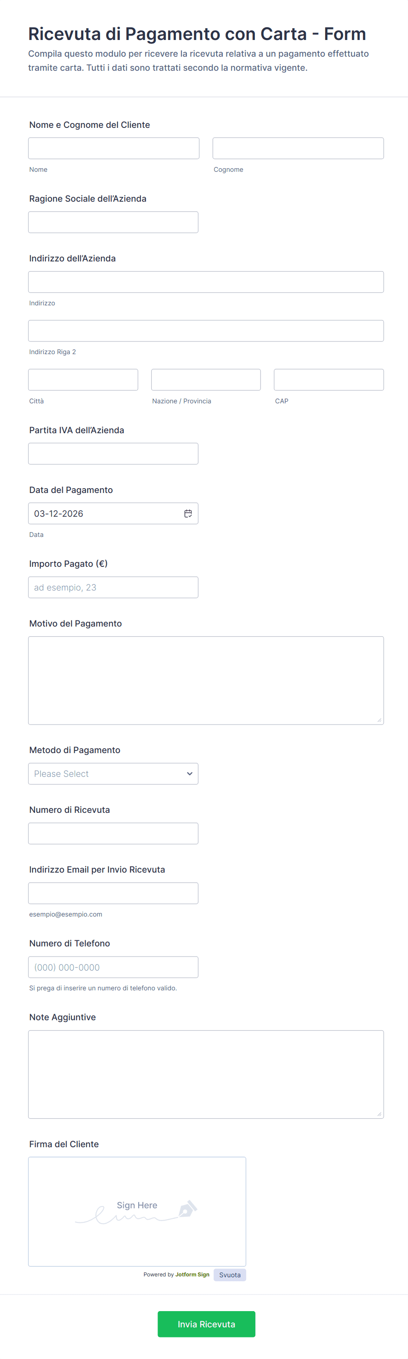Click the pen icon in signature box
This screenshot has width=408, height=1359.
pyautogui.click(x=188, y=1208)
